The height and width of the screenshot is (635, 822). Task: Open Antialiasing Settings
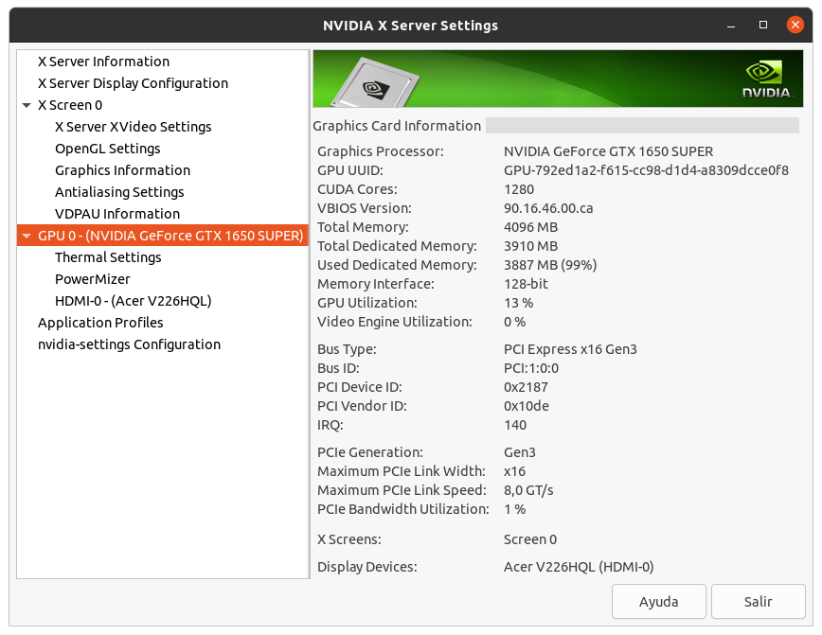click(x=119, y=192)
